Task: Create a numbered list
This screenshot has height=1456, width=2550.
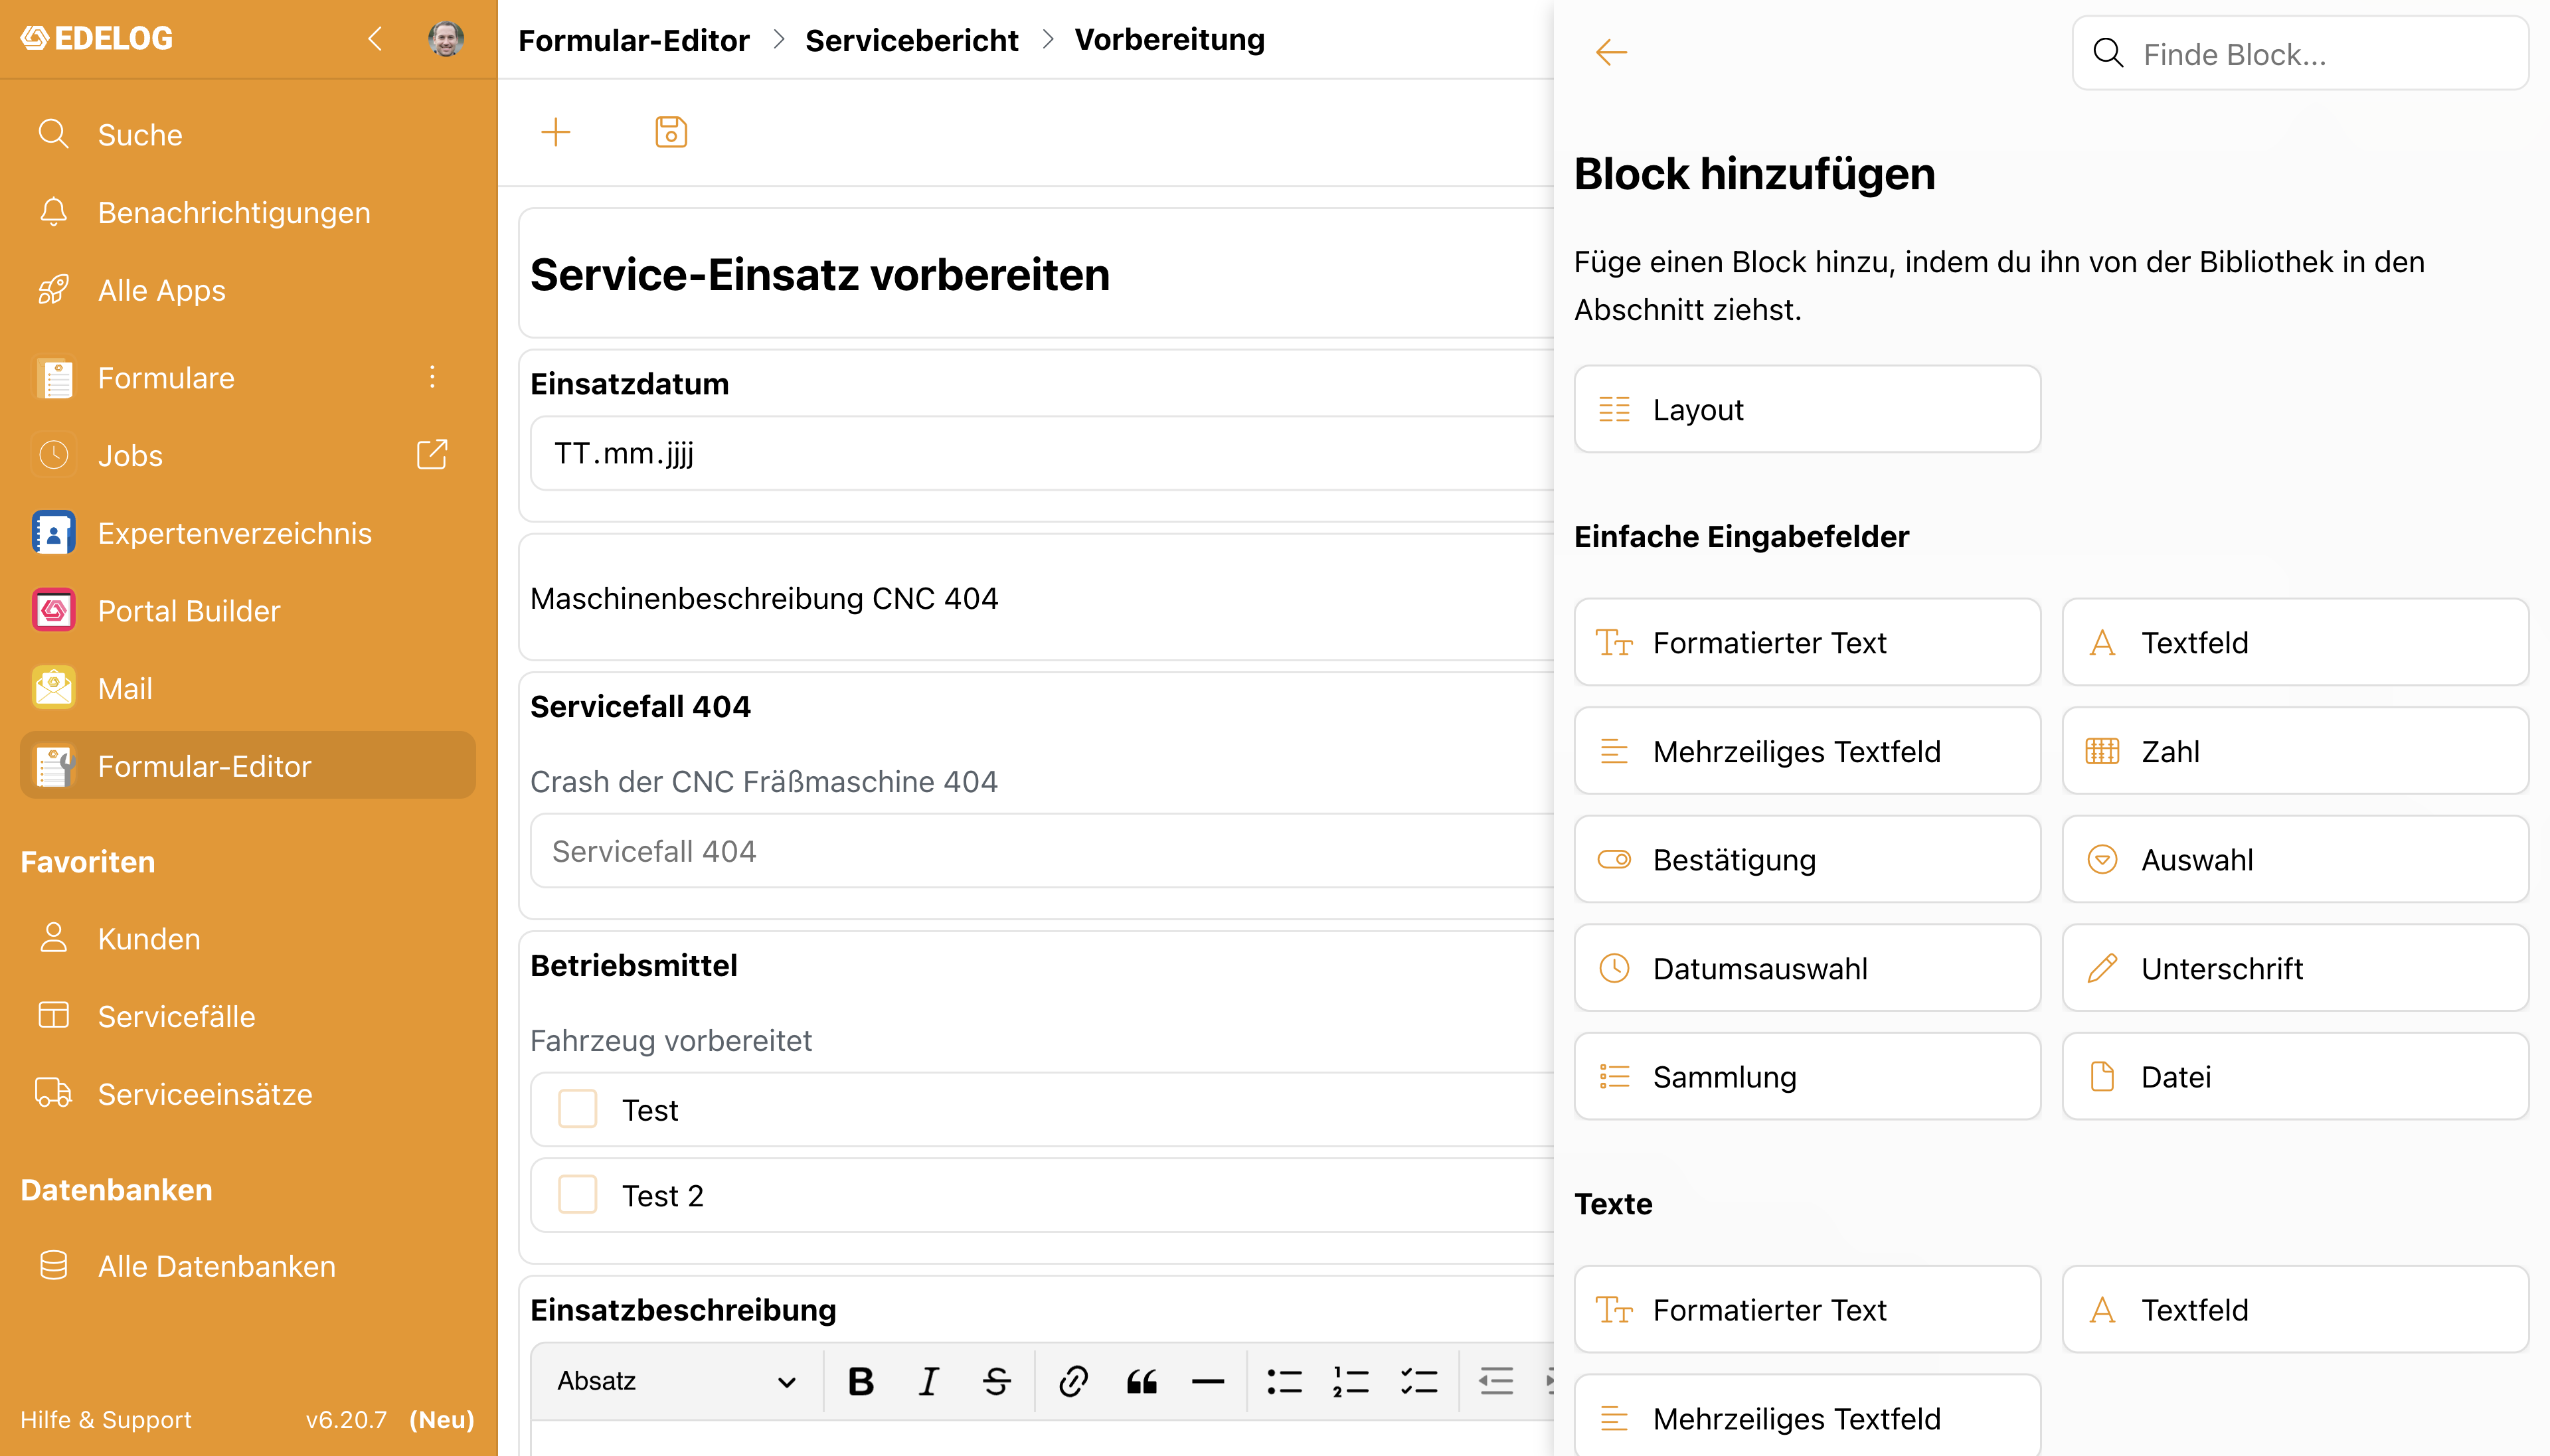Action: click(x=1351, y=1381)
